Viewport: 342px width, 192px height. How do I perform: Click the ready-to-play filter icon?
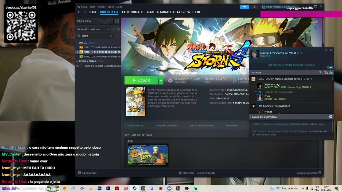[x=118, y=29]
